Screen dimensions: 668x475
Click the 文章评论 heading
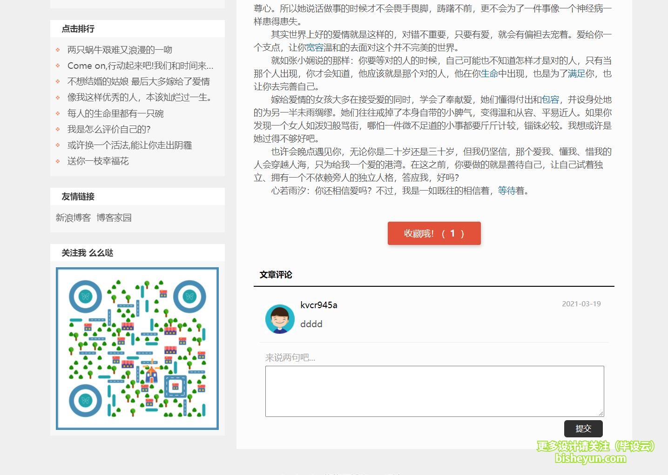pos(276,275)
